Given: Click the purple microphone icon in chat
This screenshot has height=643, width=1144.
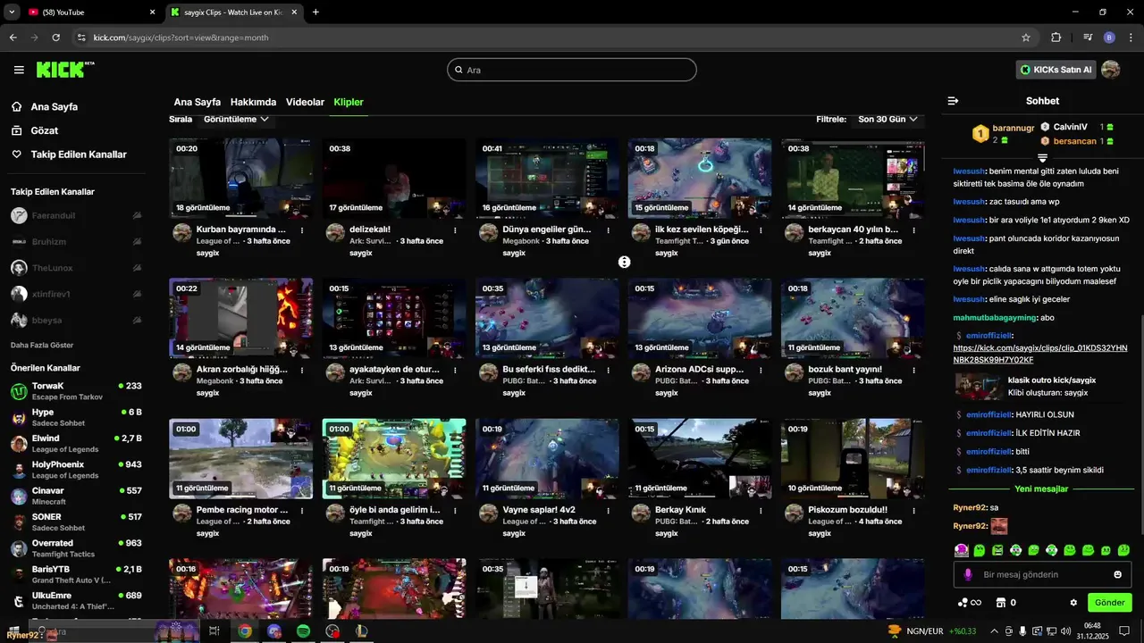Looking at the screenshot, I should 967,574.
